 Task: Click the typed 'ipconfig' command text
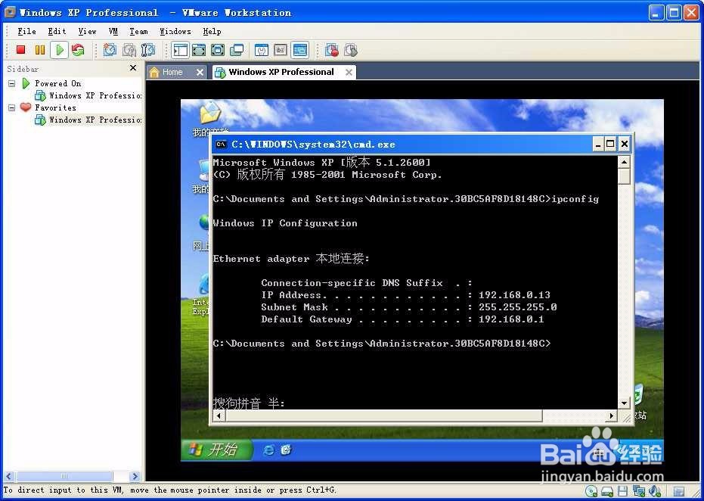tap(575, 199)
